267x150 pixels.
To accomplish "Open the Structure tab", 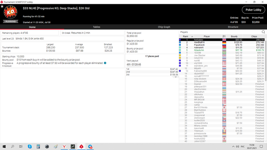I will click(233, 27).
